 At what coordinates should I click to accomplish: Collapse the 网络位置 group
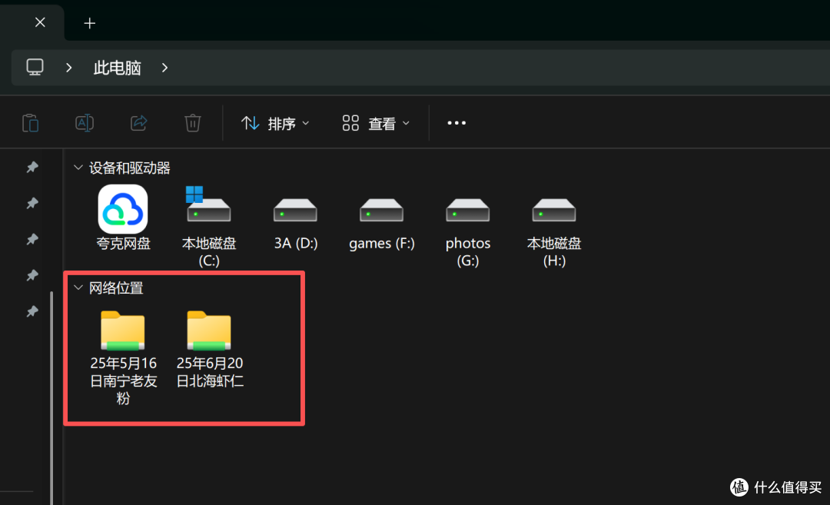click(x=78, y=287)
